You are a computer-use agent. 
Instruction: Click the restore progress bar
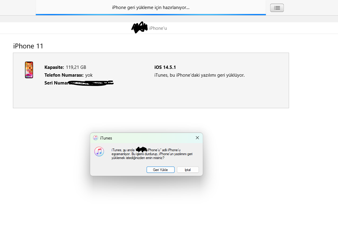(x=151, y=15)
